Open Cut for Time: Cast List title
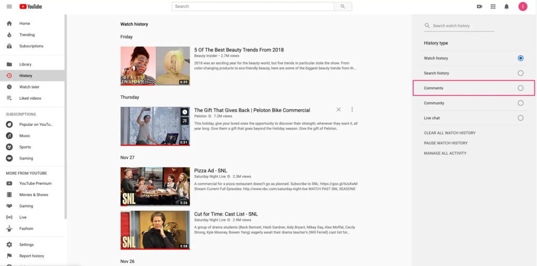 (x=226, y=214)
